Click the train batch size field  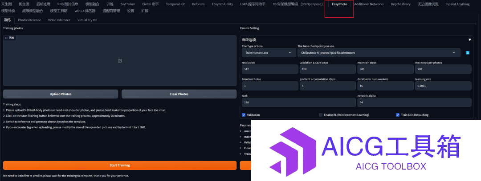click(x=270, y=86)
